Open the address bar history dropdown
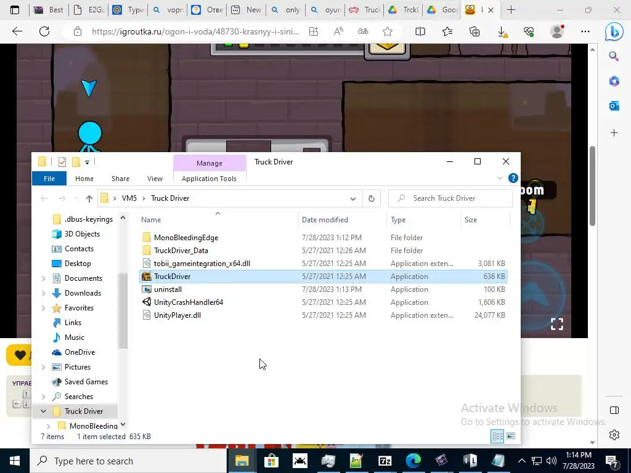 pos(353,198)
